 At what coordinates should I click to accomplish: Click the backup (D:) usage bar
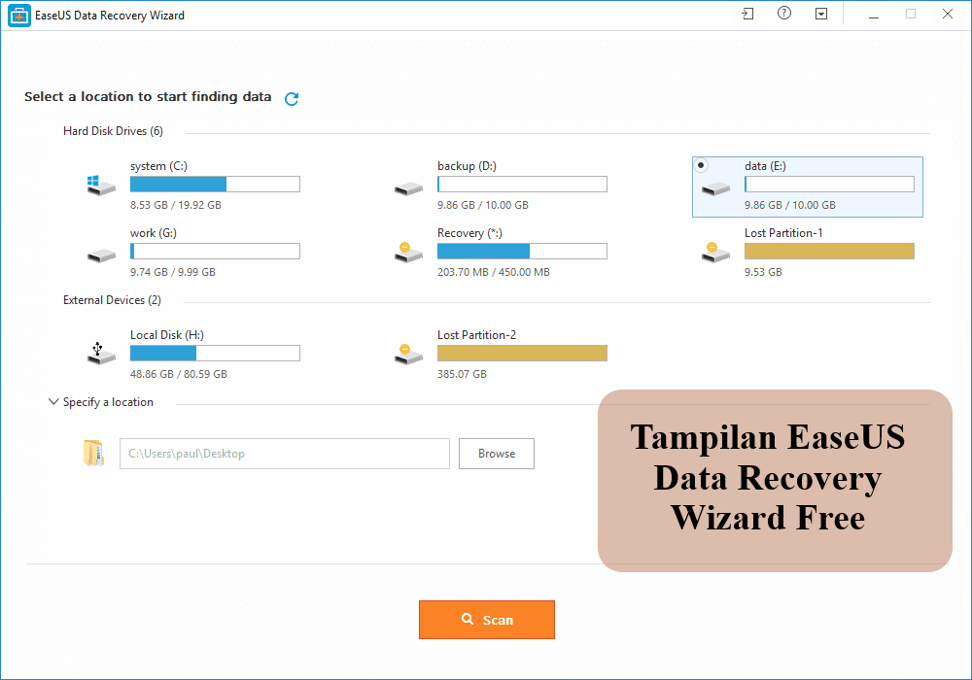pyautogui.click(x=523, y=184)
